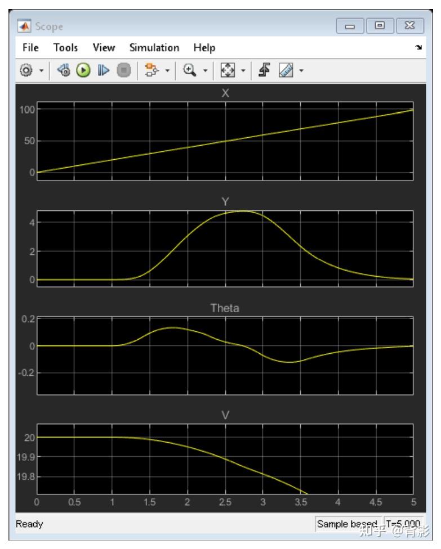Expand the signal selector dropdown arrow
This screenshot has width=441, height=549.
(168, 70)
